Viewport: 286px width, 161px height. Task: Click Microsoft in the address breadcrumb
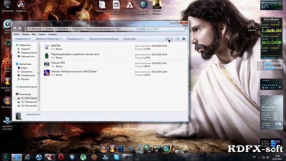point(37,29)
